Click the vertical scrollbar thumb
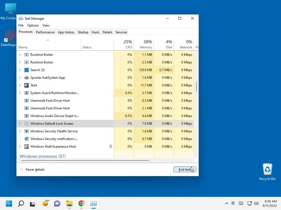 (x=196, y=87)
